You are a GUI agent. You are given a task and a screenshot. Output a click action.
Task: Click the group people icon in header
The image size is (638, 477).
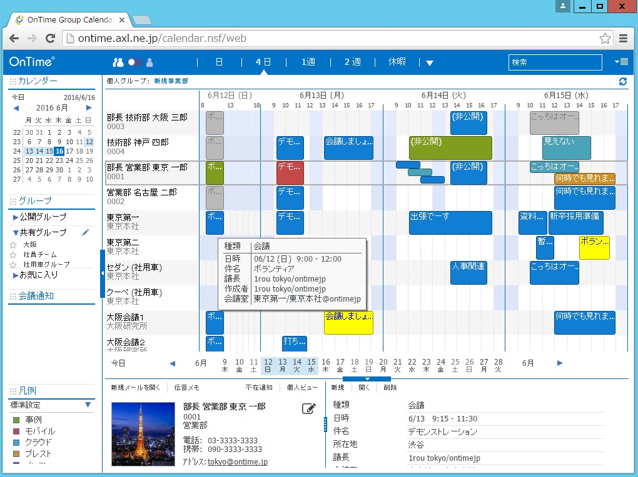coord(118,62)
